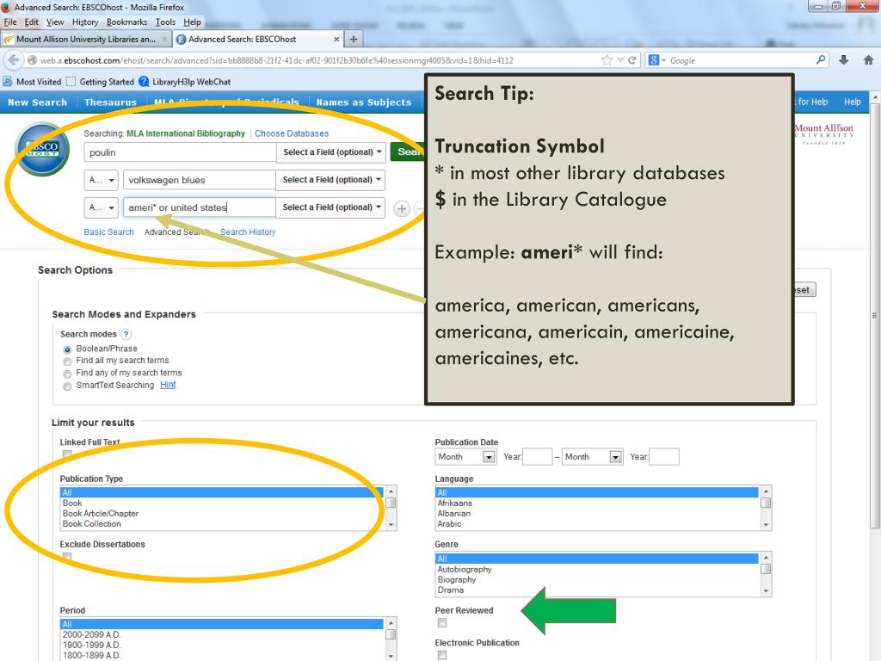This screenshot has height=661, width=881.
Task: Open field selector for the poulin row
Action: (x=331, y=152)
